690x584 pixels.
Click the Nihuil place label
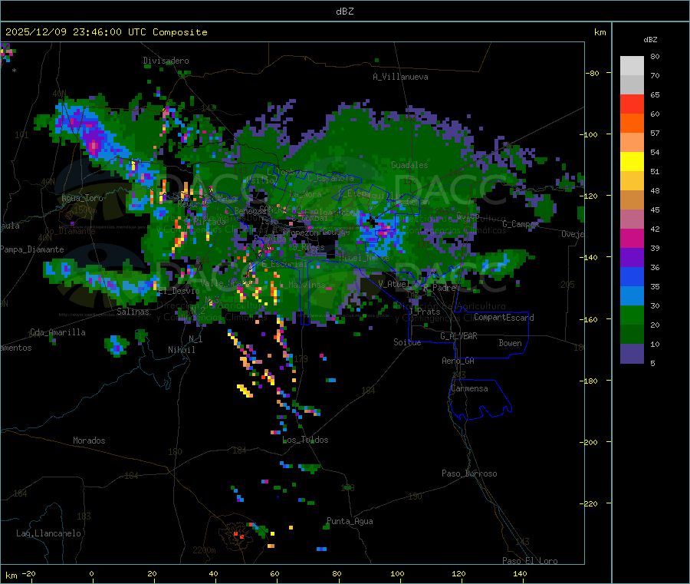coord(182,350)
